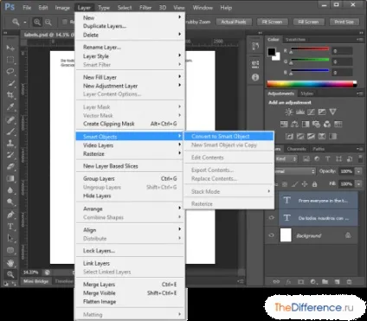Expand the Layer Style submenu
Image resolution: width=367 pixels, height=321 pixels.
[x=130, y=56]
